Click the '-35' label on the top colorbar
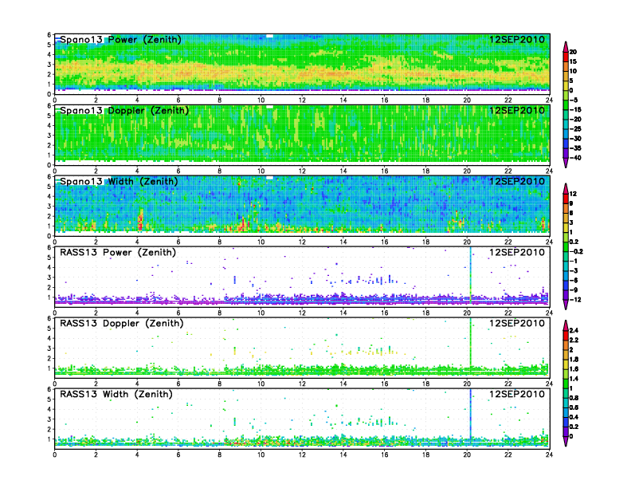631x488 pixels. (575, 148)
